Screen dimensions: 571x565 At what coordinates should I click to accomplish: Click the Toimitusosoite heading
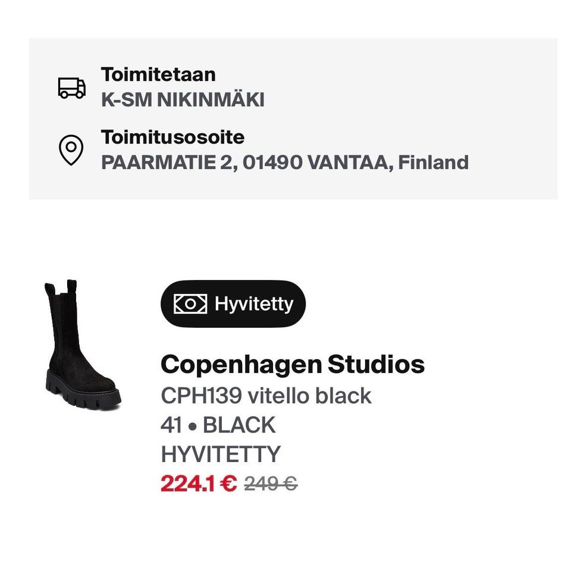[x=172, y=137]
